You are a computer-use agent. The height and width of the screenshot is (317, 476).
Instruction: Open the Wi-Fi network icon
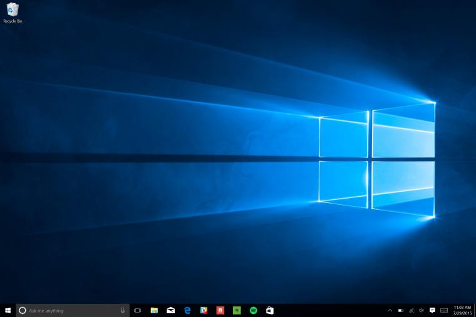point(411,310)
